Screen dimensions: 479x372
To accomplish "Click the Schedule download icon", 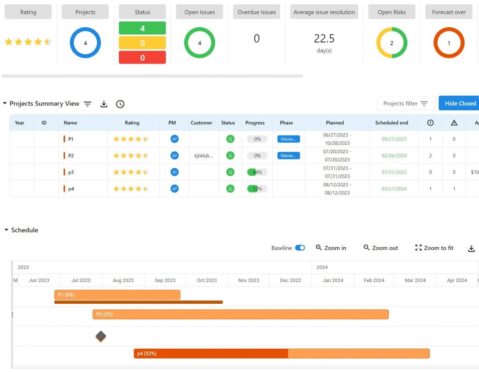I will (x=472, y=249).
